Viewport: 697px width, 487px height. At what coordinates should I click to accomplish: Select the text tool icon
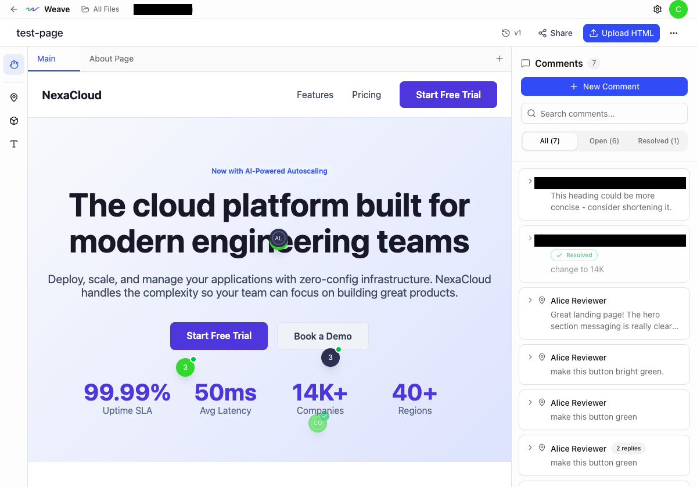pos(14,144)
